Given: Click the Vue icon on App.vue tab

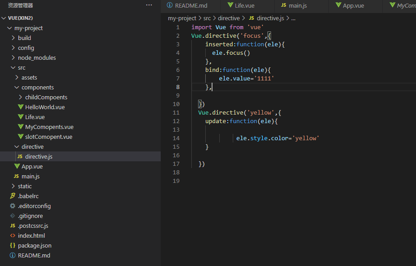Looking at the screenshot, I should [x=338, y=5].
